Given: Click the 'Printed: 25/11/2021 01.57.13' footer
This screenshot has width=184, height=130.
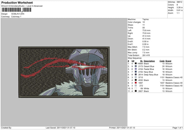Looking at the screenshot, I should 122,128.
